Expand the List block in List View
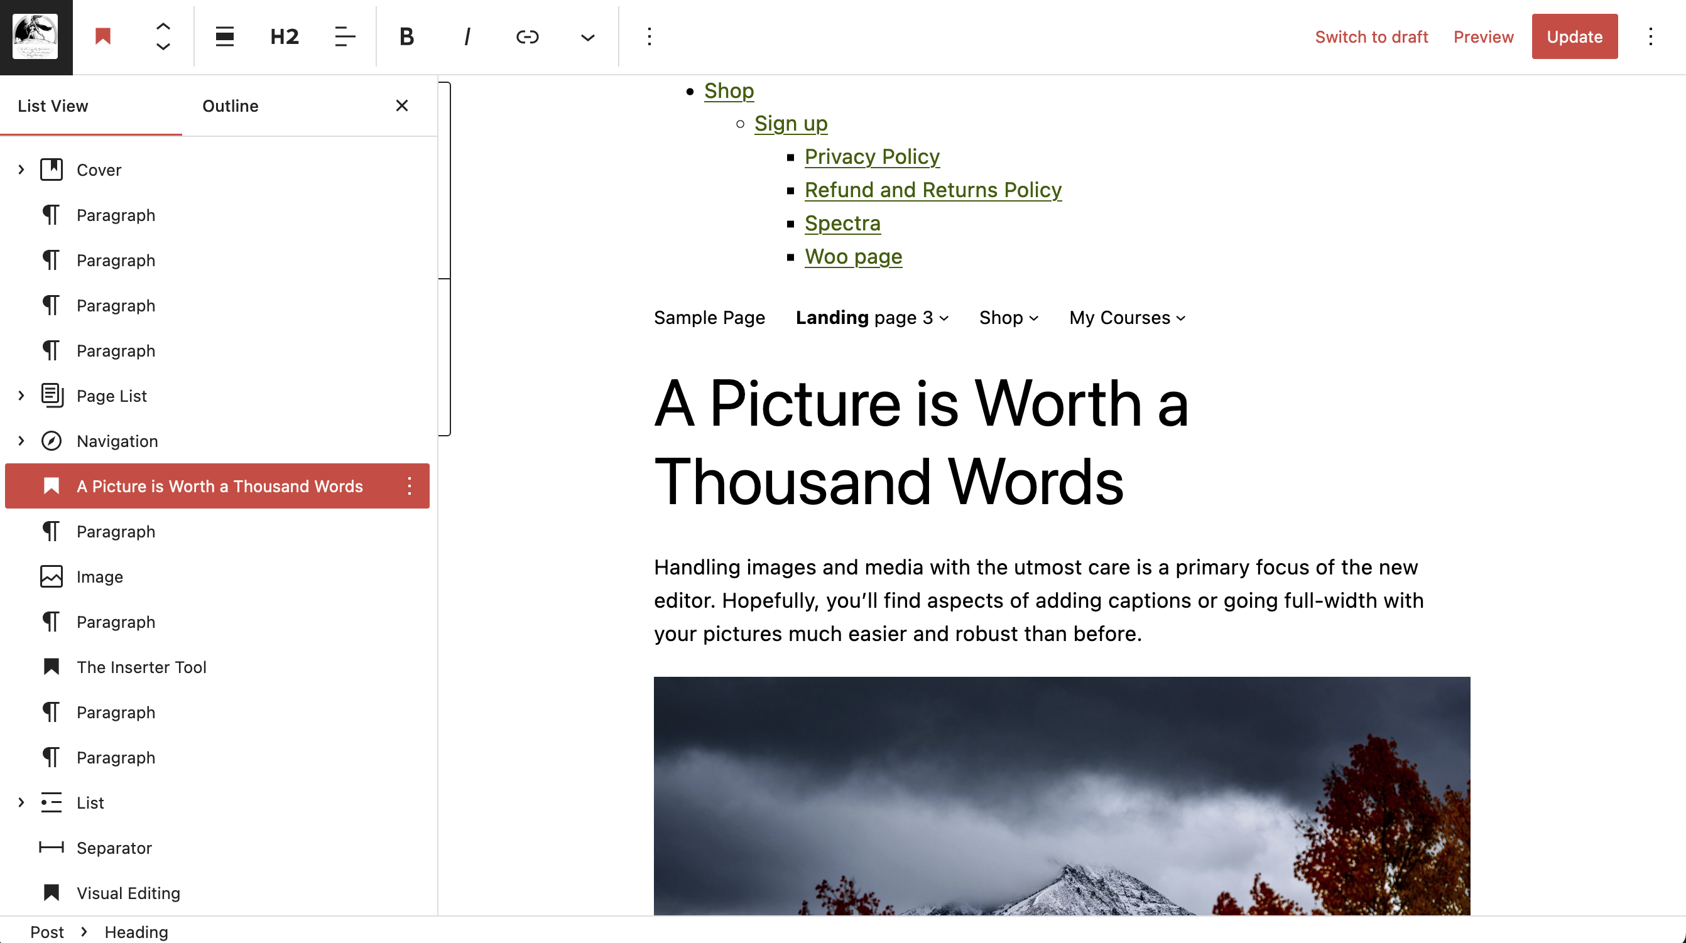 point(21,803)
